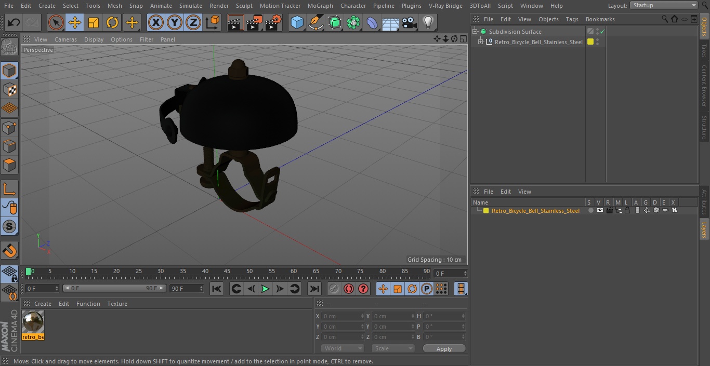Select the Live Selection tool

pyautogui.click(x=56, y=22)
